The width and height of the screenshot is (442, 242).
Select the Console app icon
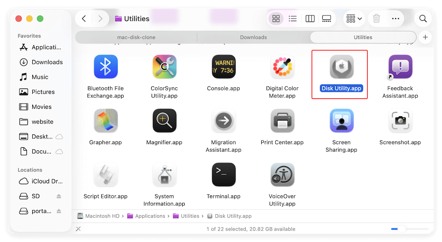[x=223, y=67]
